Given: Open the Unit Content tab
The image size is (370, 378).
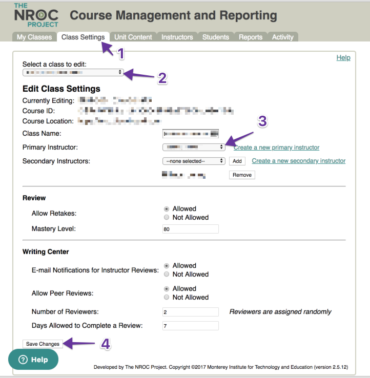Looking at the screenshot, I should [x=133, y=37].
